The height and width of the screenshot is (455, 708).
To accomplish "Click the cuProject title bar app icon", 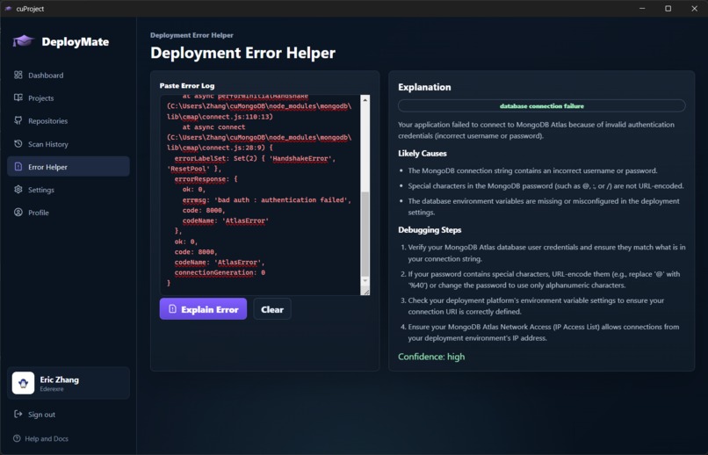I will pos(8,9).
